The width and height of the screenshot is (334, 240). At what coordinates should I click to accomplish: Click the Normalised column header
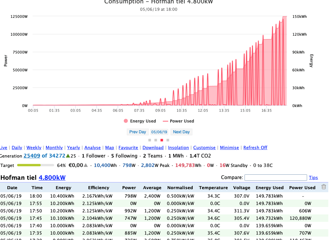180,187
